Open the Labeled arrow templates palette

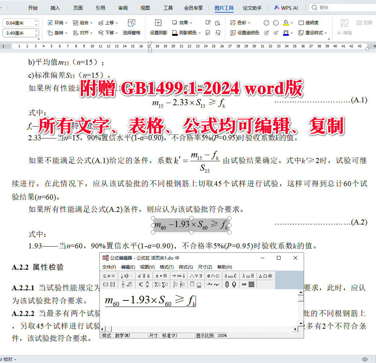pos(213,285)
